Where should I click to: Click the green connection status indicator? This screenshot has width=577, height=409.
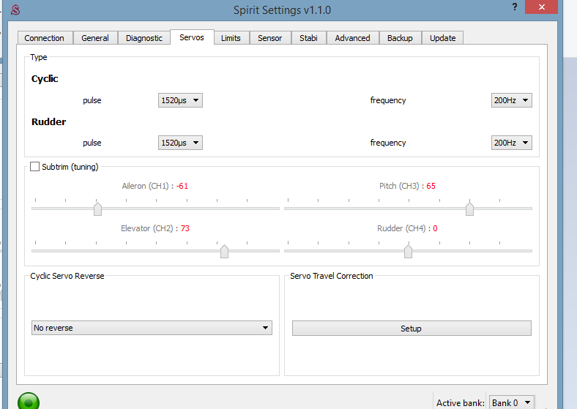28,401
